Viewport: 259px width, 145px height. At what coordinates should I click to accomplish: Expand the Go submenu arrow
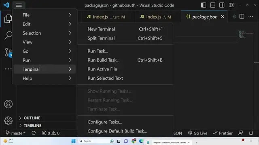pos(70,51)
